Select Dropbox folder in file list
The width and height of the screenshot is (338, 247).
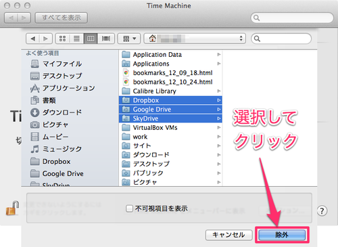pos(170,100)
